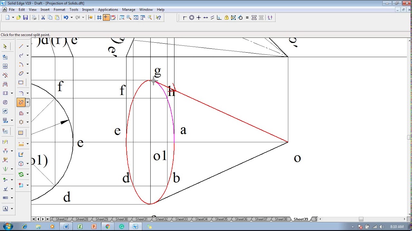
Task: Activate the Zoom Area tool
Action: (122, 18)
